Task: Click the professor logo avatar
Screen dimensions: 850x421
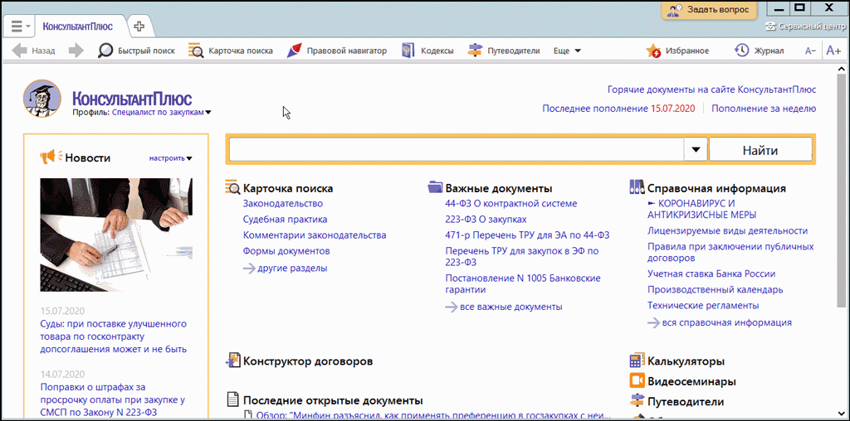Action: click(43, 99)
